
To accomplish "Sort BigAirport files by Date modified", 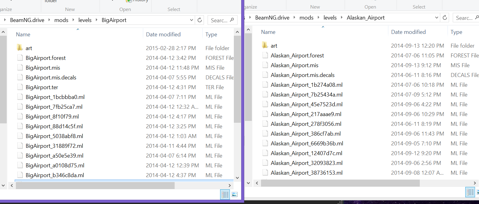I will (163, 35).
